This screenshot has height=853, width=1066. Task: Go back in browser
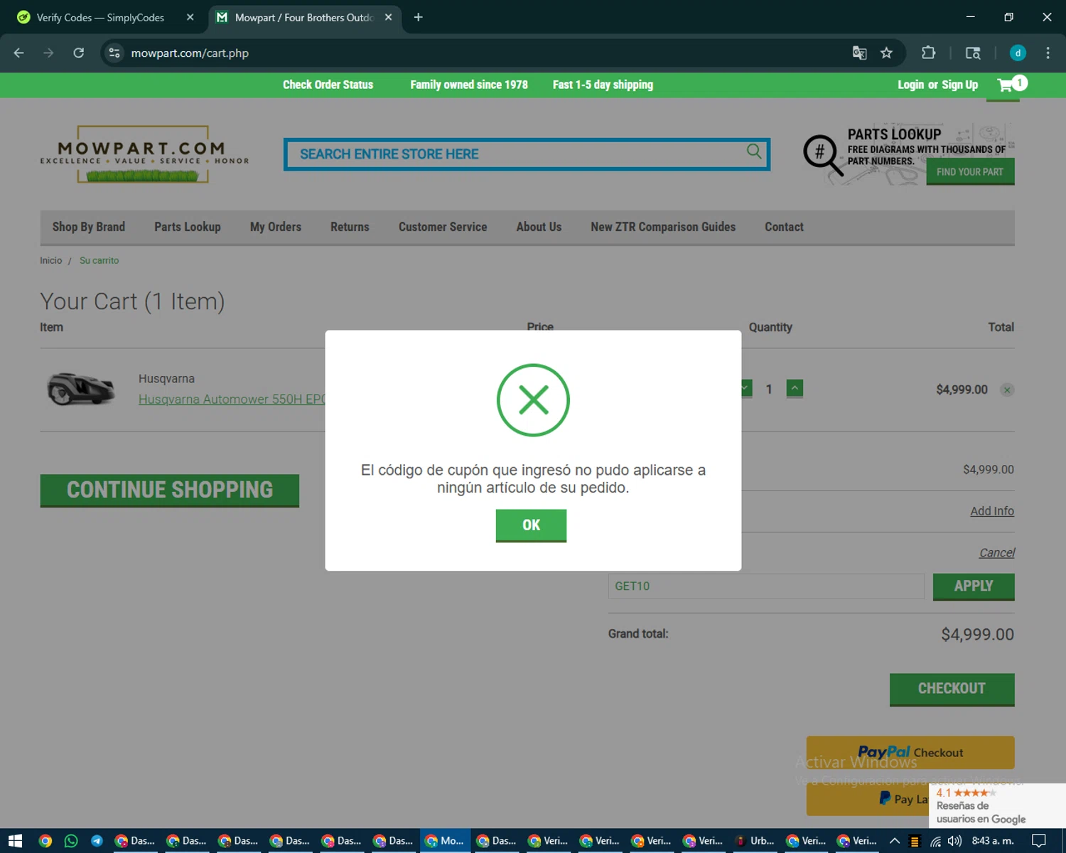[19, 53]
